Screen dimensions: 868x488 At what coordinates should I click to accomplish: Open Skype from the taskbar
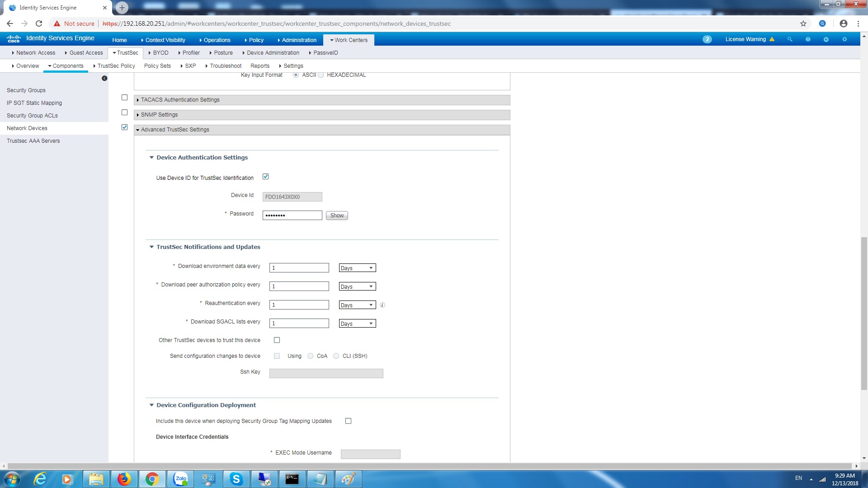click(x=236, y=479)
